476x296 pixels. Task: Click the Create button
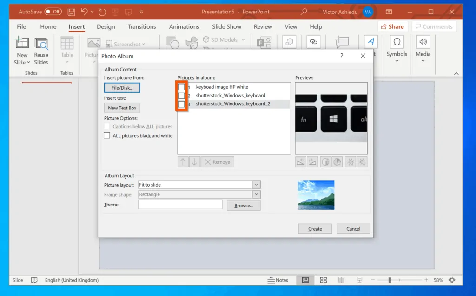(315, 228)
